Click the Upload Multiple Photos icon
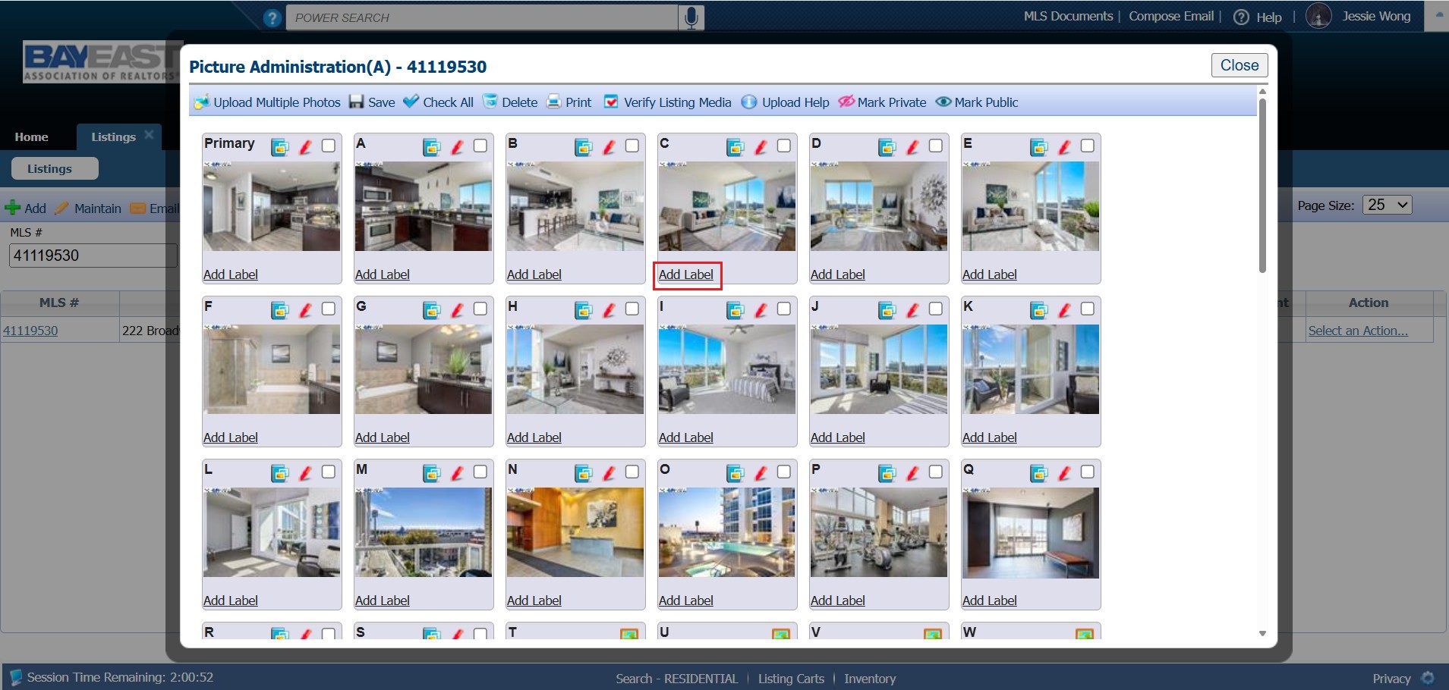Viewport: 1449px width, 690px height. point(200,102)
